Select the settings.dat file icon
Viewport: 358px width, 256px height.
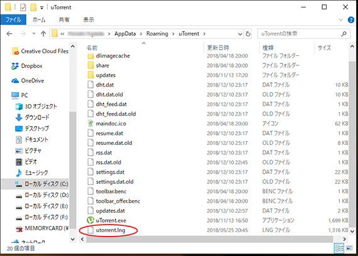90,172
